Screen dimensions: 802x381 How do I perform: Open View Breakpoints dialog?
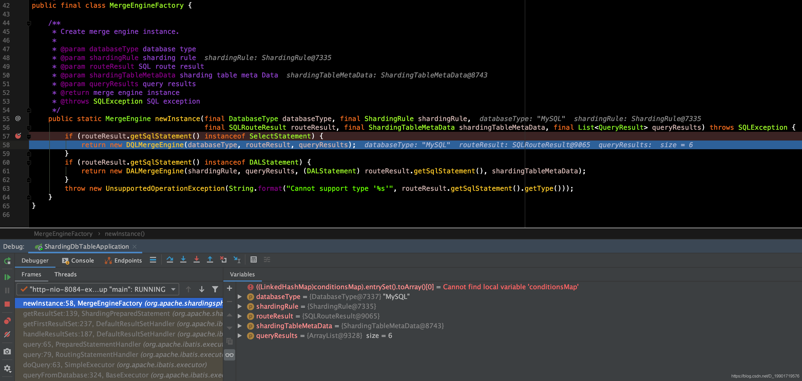click(x=7, y=321)
